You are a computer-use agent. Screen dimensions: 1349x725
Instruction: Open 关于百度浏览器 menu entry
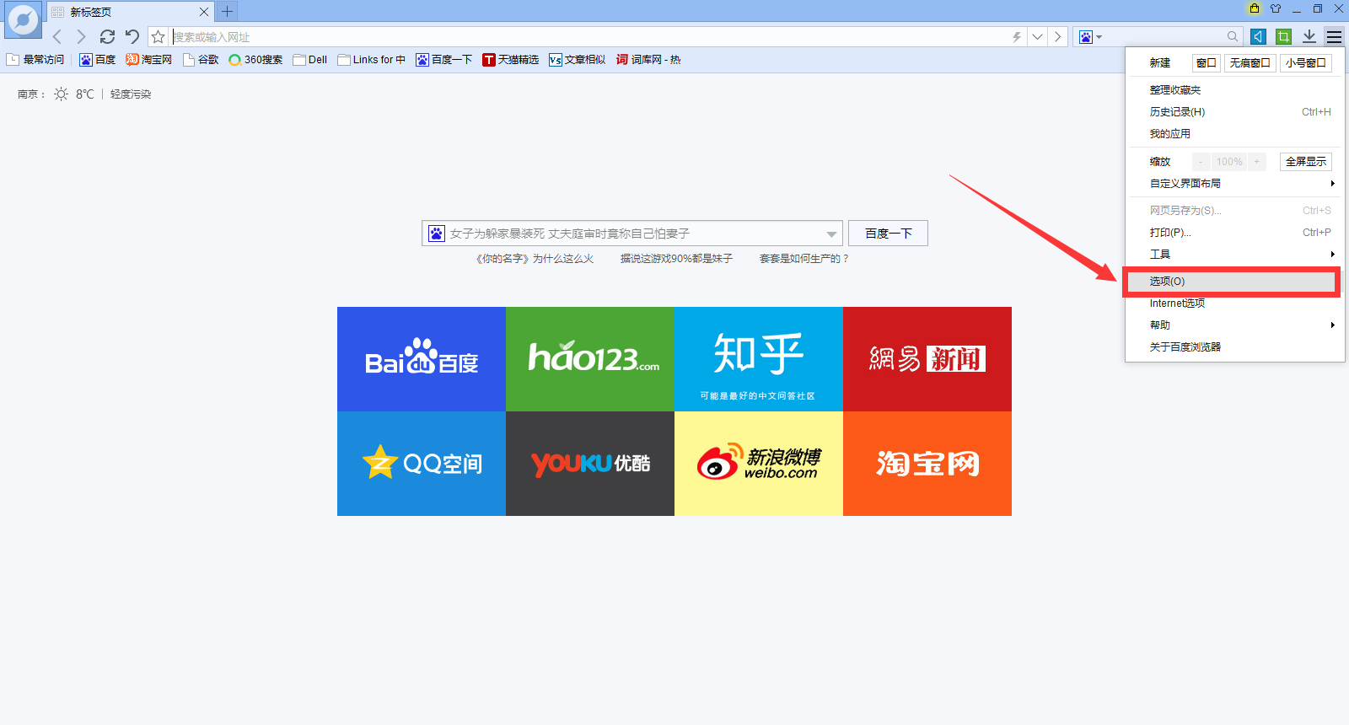point(1235,346)
